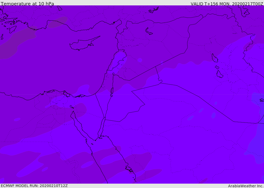Click the 'ArabiaWeather Inc.' credit text
Image resolution: width=264 pixels, height=188 pixels.
pos(246,186)
